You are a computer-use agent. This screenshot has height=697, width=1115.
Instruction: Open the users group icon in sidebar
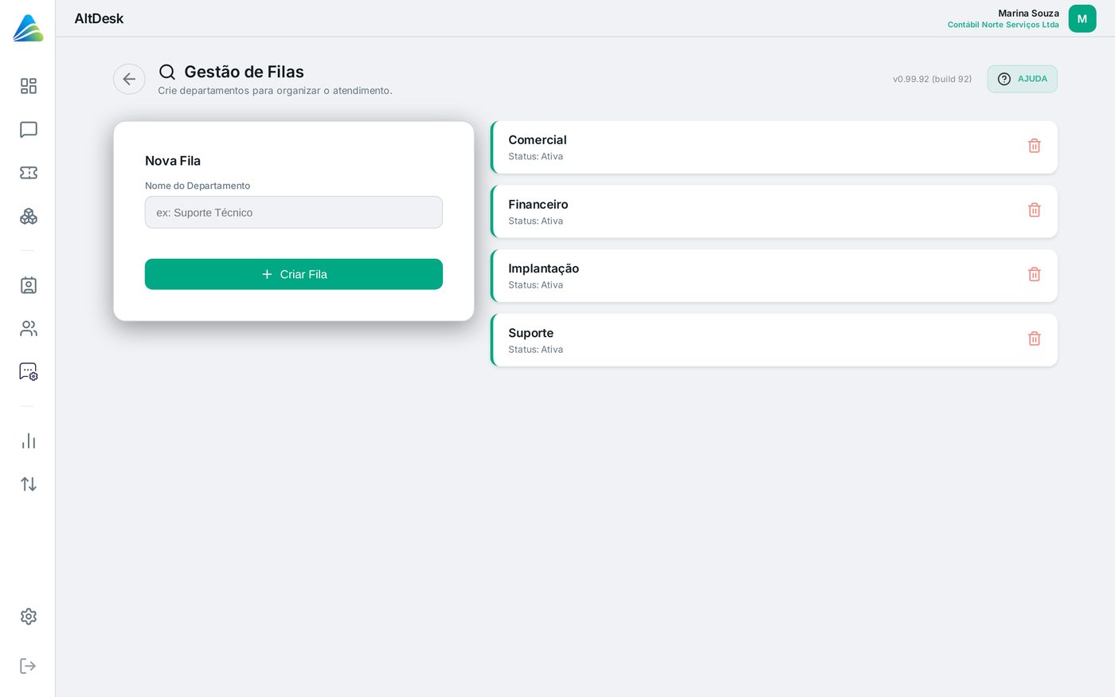pyautogui.click(x=29, y=328)
